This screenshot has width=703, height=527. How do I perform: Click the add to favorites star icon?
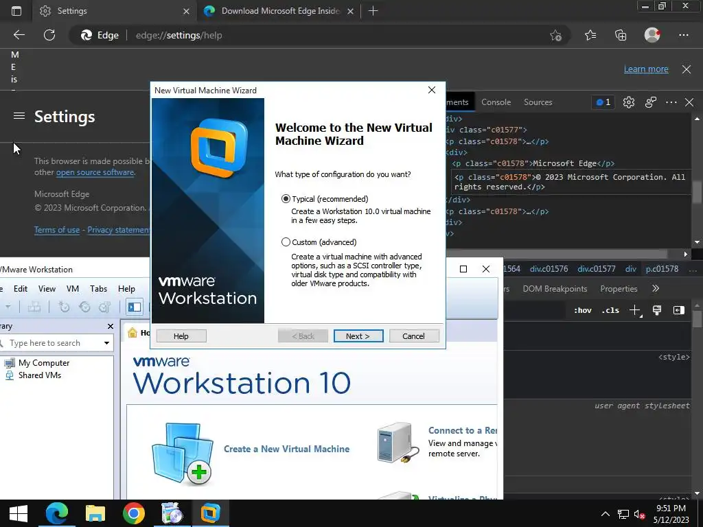[x=555, y=35]
